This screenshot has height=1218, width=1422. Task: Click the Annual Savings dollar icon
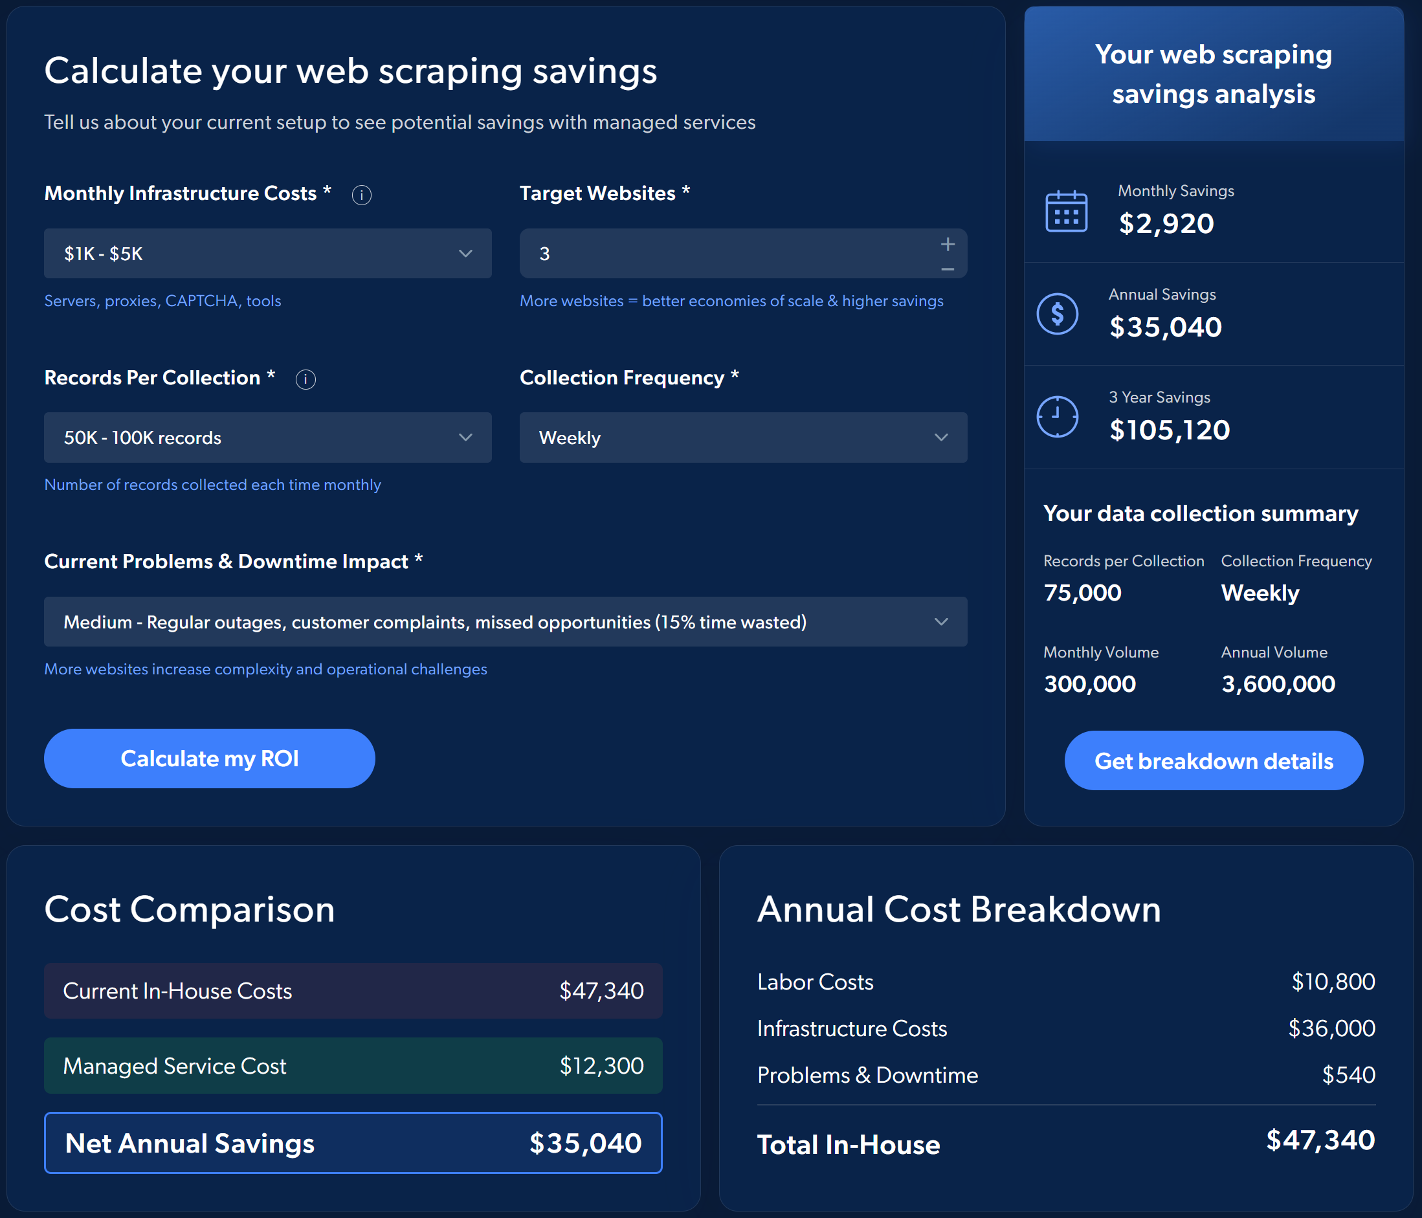[1057, 315]
